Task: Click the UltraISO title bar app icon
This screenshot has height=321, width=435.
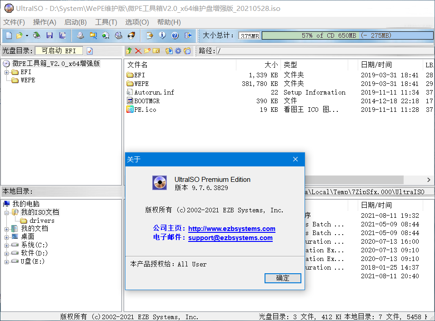Action: tap(9, 8)
